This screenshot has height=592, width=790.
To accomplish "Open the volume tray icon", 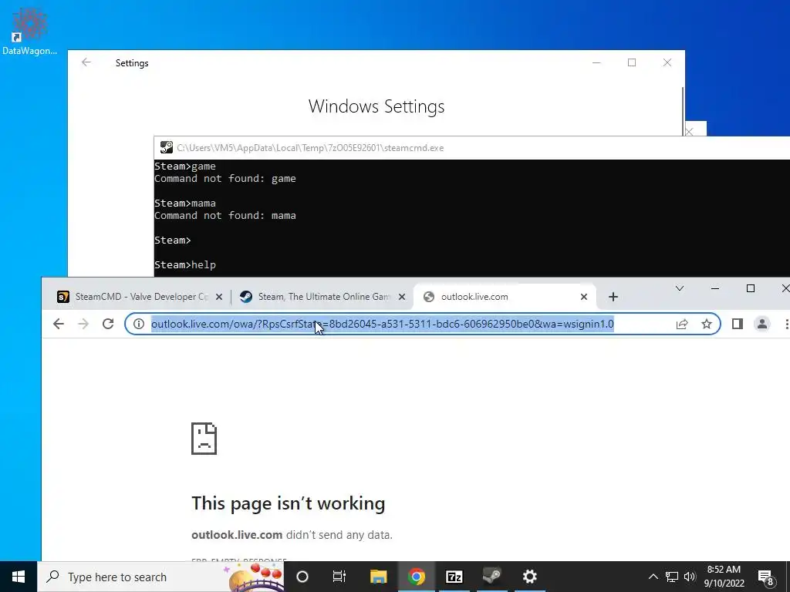I will pos(690,577).
